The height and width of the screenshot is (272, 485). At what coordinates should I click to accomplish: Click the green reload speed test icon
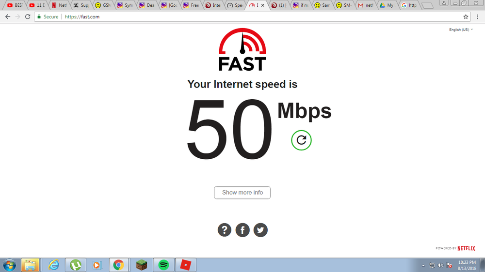click(301, 140)
